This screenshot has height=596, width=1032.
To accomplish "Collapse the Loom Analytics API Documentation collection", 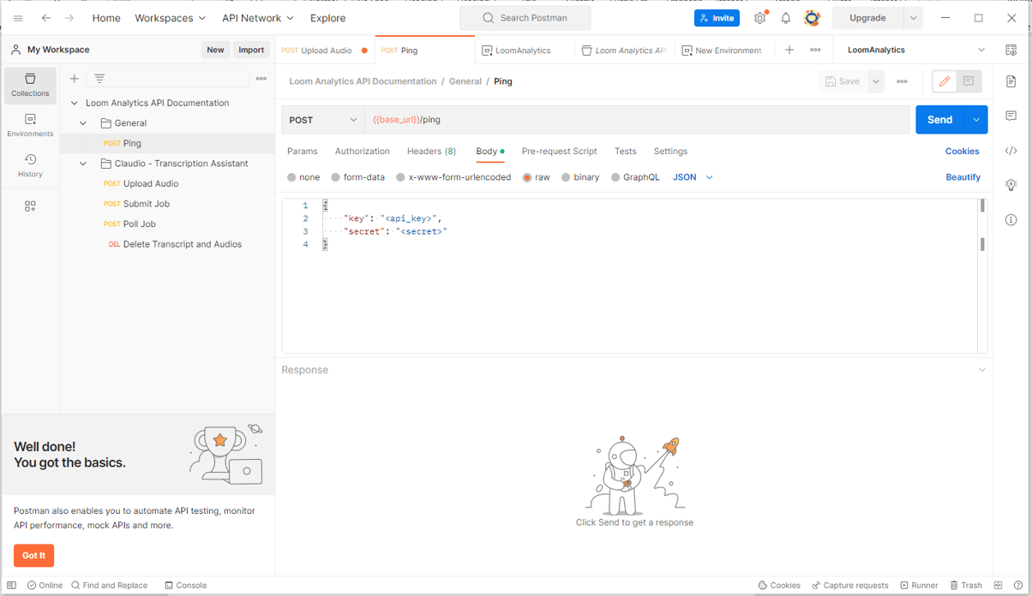I will click(x=75, y=103).
